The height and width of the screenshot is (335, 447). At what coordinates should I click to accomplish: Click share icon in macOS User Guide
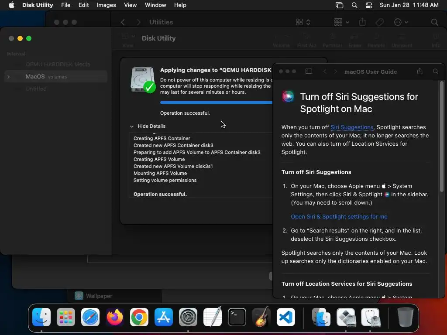(x=419, y=71)
